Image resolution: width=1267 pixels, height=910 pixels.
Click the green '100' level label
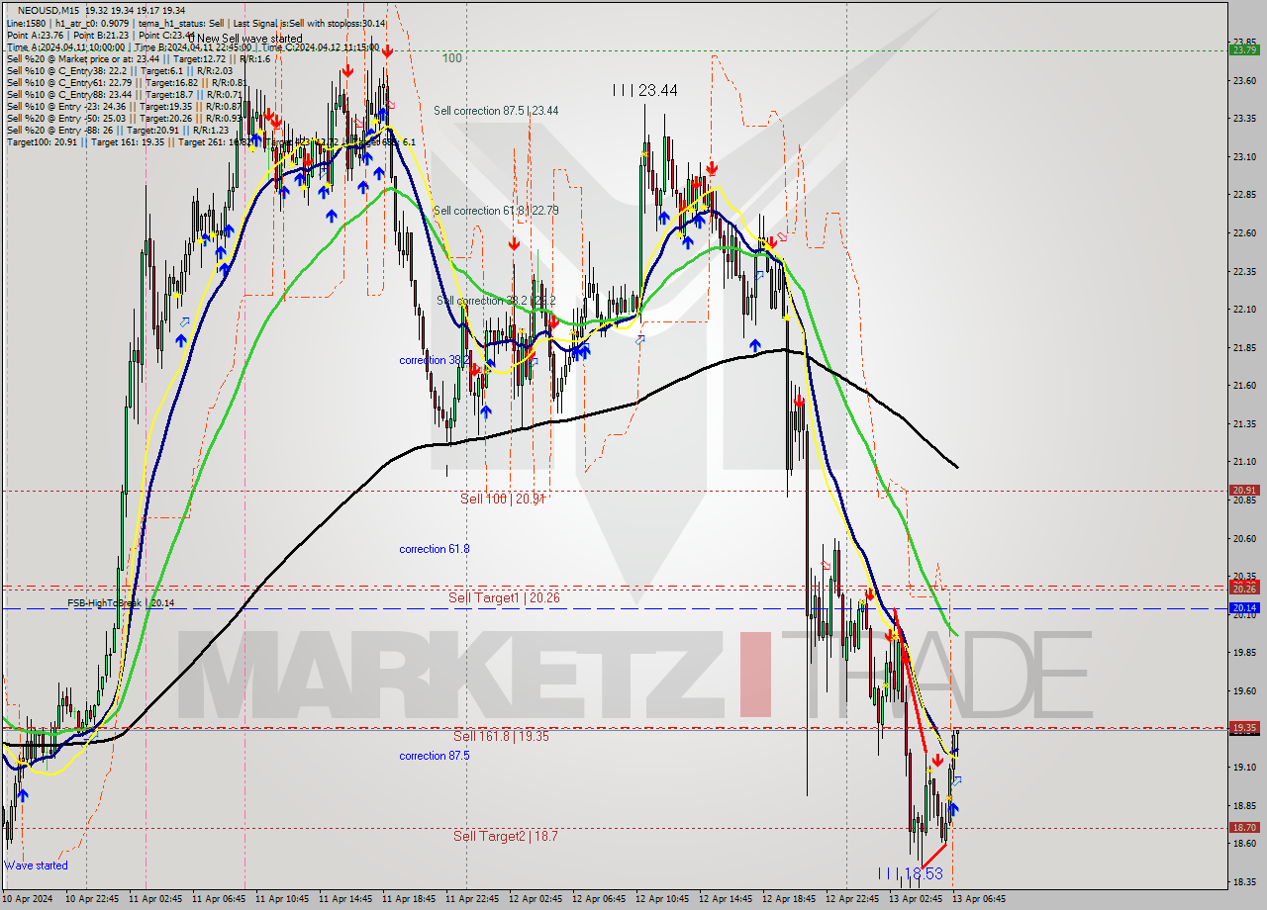click(x=452, y=58)
